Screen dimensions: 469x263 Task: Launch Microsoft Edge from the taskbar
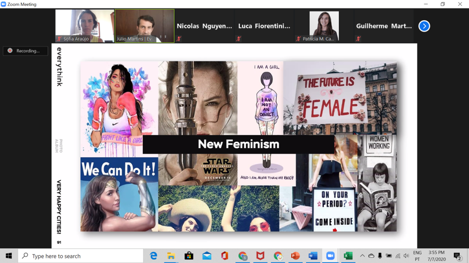[153, 256]
